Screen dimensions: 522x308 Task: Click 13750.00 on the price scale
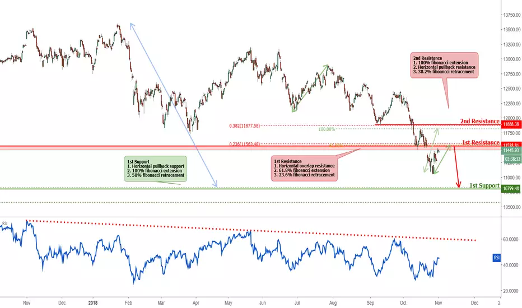pyautogui.click(x=512, y=15)
